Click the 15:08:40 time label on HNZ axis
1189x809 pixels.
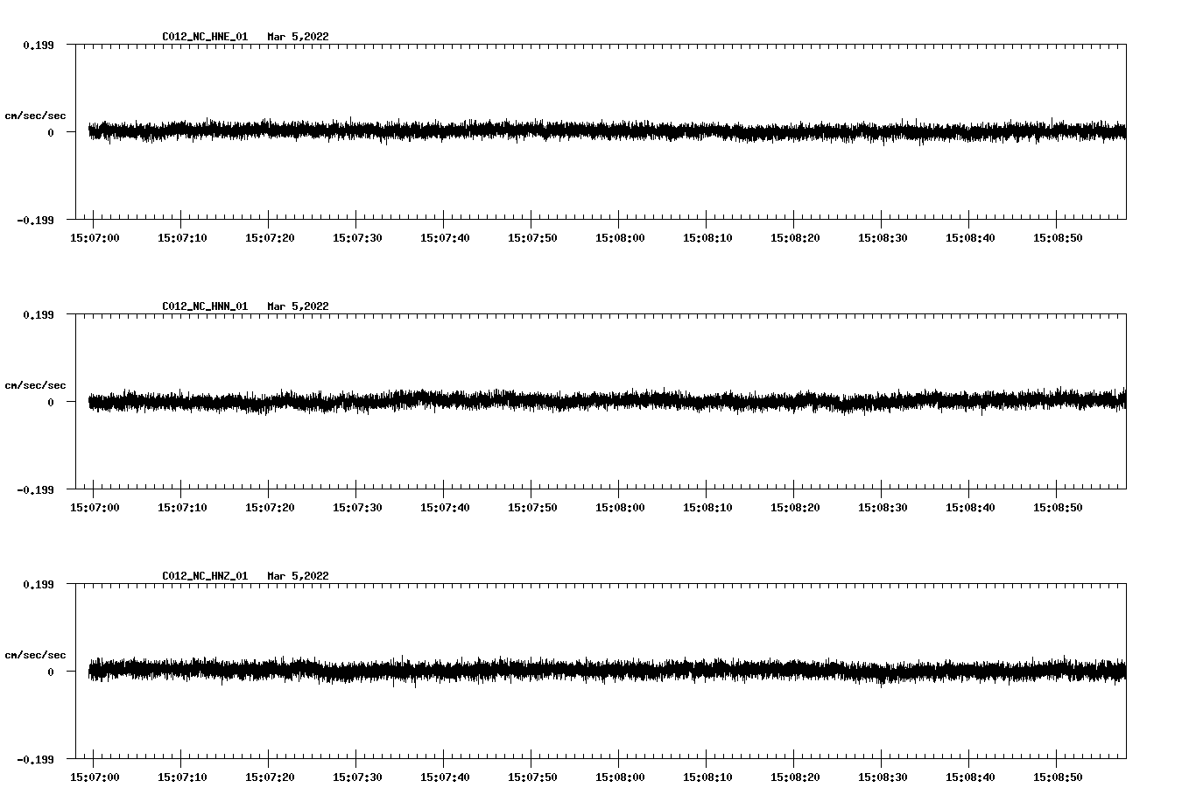[970, 777]
